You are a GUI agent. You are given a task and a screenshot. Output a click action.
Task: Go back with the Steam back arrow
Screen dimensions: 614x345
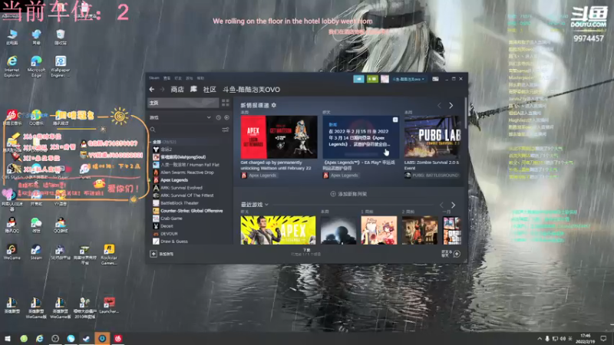tap(152, 89)
